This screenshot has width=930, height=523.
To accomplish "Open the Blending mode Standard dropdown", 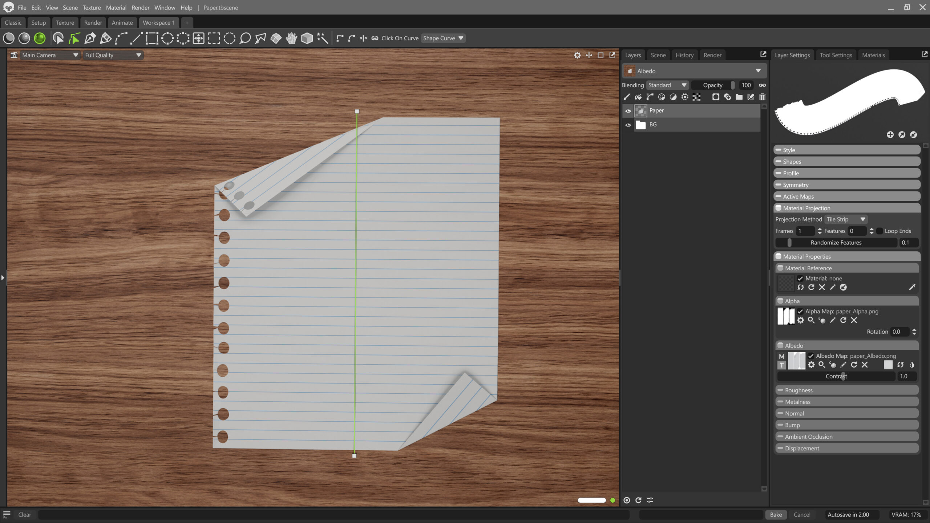I will pyautogui.click(x=667, y=85).
